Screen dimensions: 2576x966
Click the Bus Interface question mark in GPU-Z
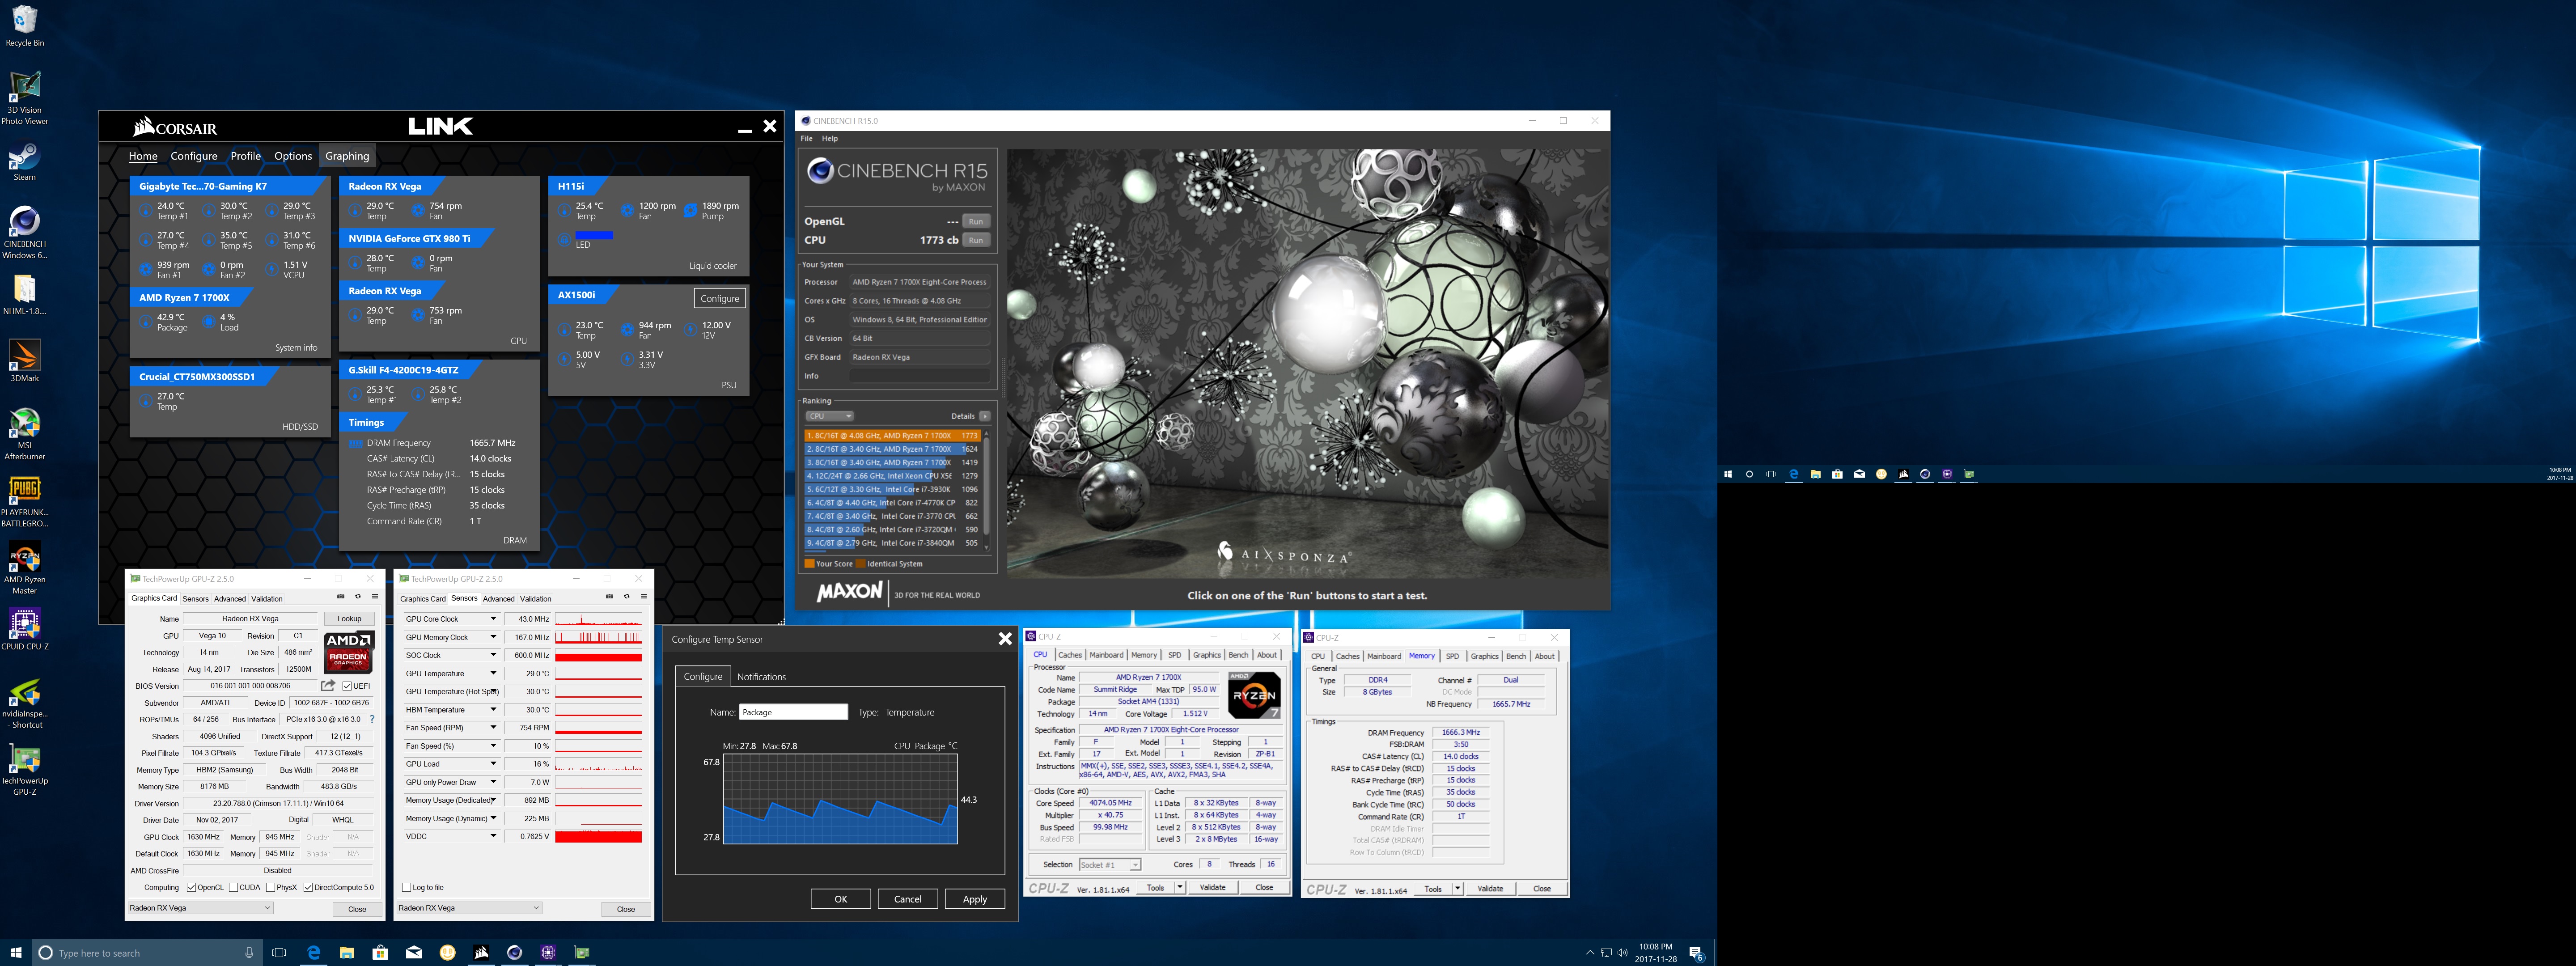372,719
